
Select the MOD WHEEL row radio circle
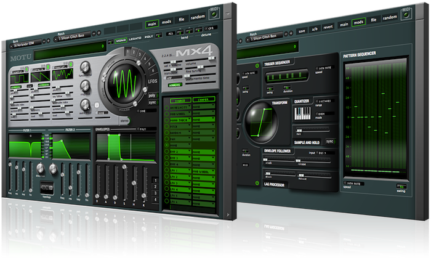167,113
